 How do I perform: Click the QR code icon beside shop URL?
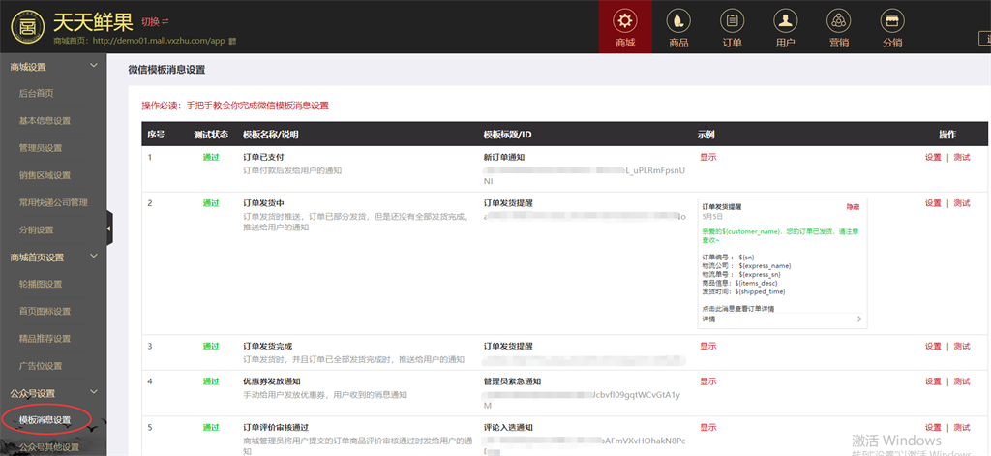pos(232,42)
